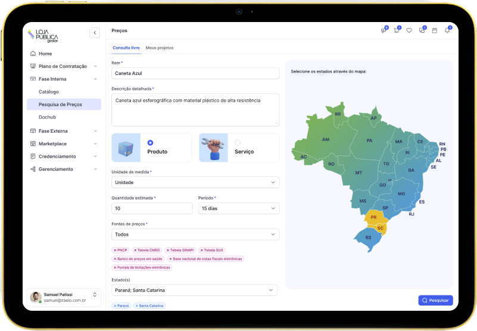
Task: Select the Produto radio option
Action: tap(150, 143)
